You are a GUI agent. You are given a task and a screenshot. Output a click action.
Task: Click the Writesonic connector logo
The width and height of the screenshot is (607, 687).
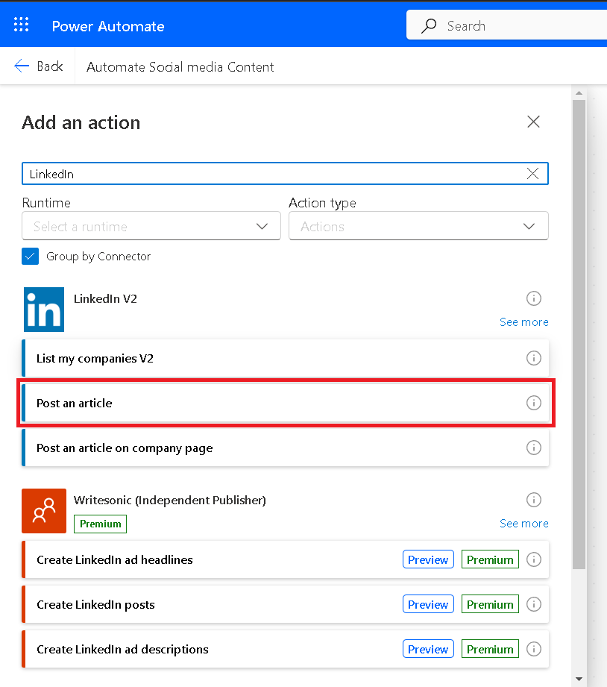click(43, 510)
